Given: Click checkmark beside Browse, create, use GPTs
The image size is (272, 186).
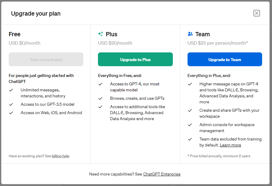Looking at the screenshot, I should [100, 99].
